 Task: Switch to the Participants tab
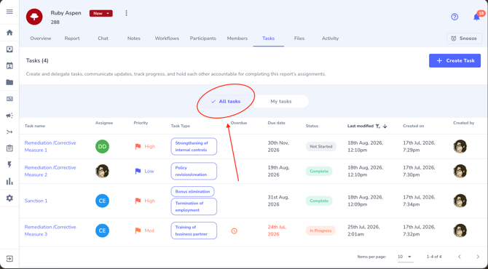coord(203,39)
